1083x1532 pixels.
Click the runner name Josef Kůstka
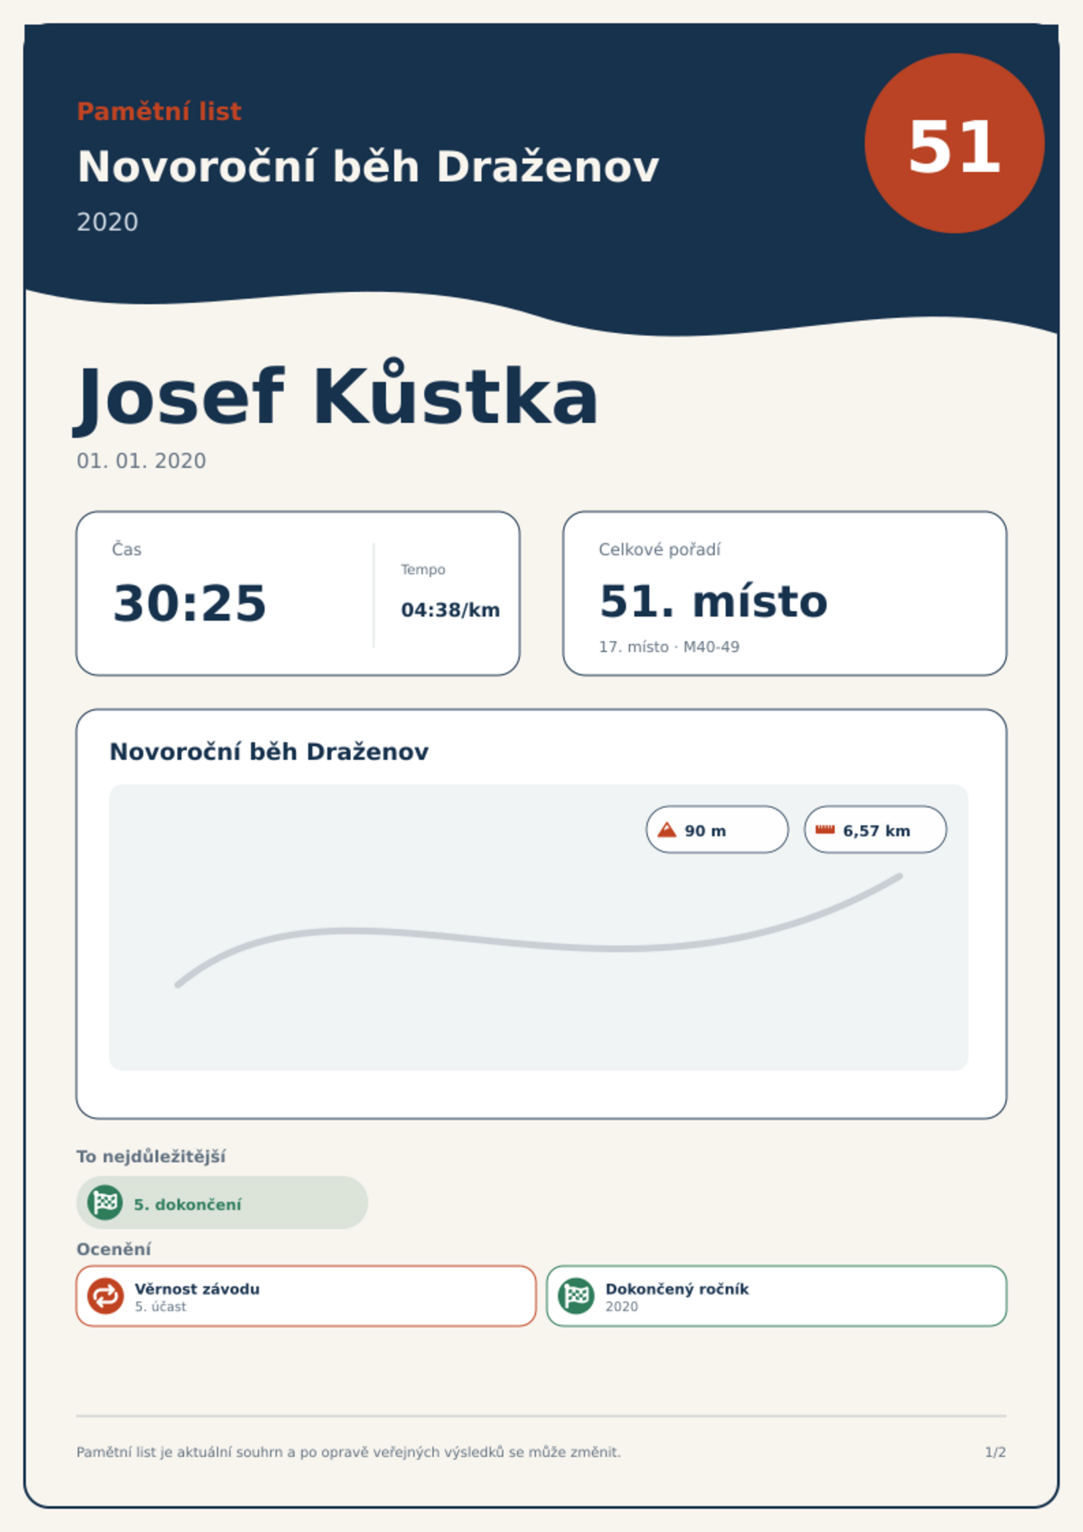click(x=336, y=396)
